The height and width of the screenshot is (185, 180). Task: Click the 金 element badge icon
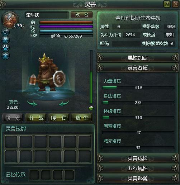[5, 56]
